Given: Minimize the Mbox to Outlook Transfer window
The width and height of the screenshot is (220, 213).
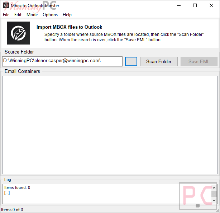Looking at the screenshot, I should coord(179,5).
